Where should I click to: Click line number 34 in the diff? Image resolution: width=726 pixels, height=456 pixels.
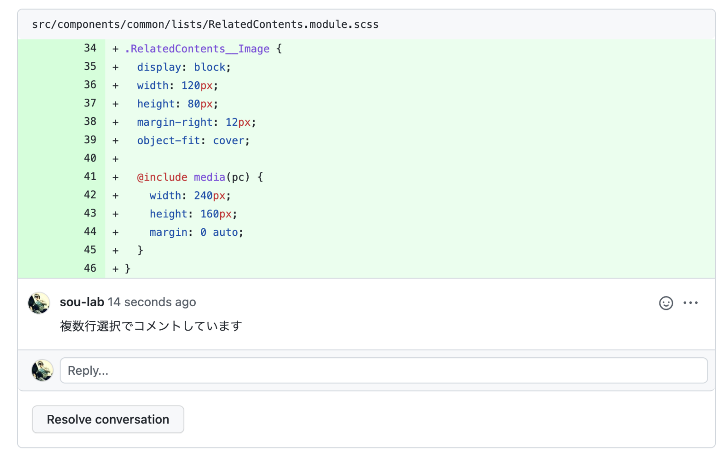tap(90, 48)
